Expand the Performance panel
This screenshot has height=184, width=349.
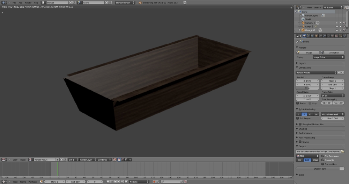coord(305,133)
